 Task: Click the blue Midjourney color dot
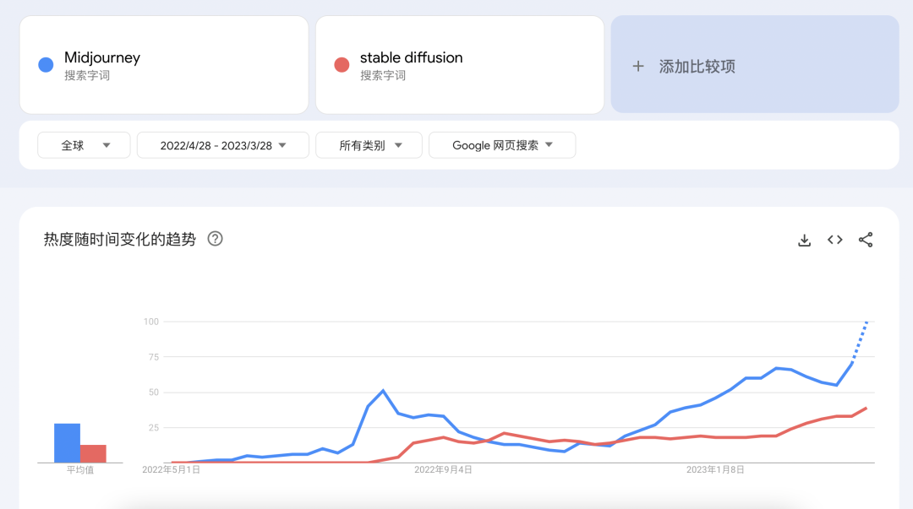tap(46, 65)
